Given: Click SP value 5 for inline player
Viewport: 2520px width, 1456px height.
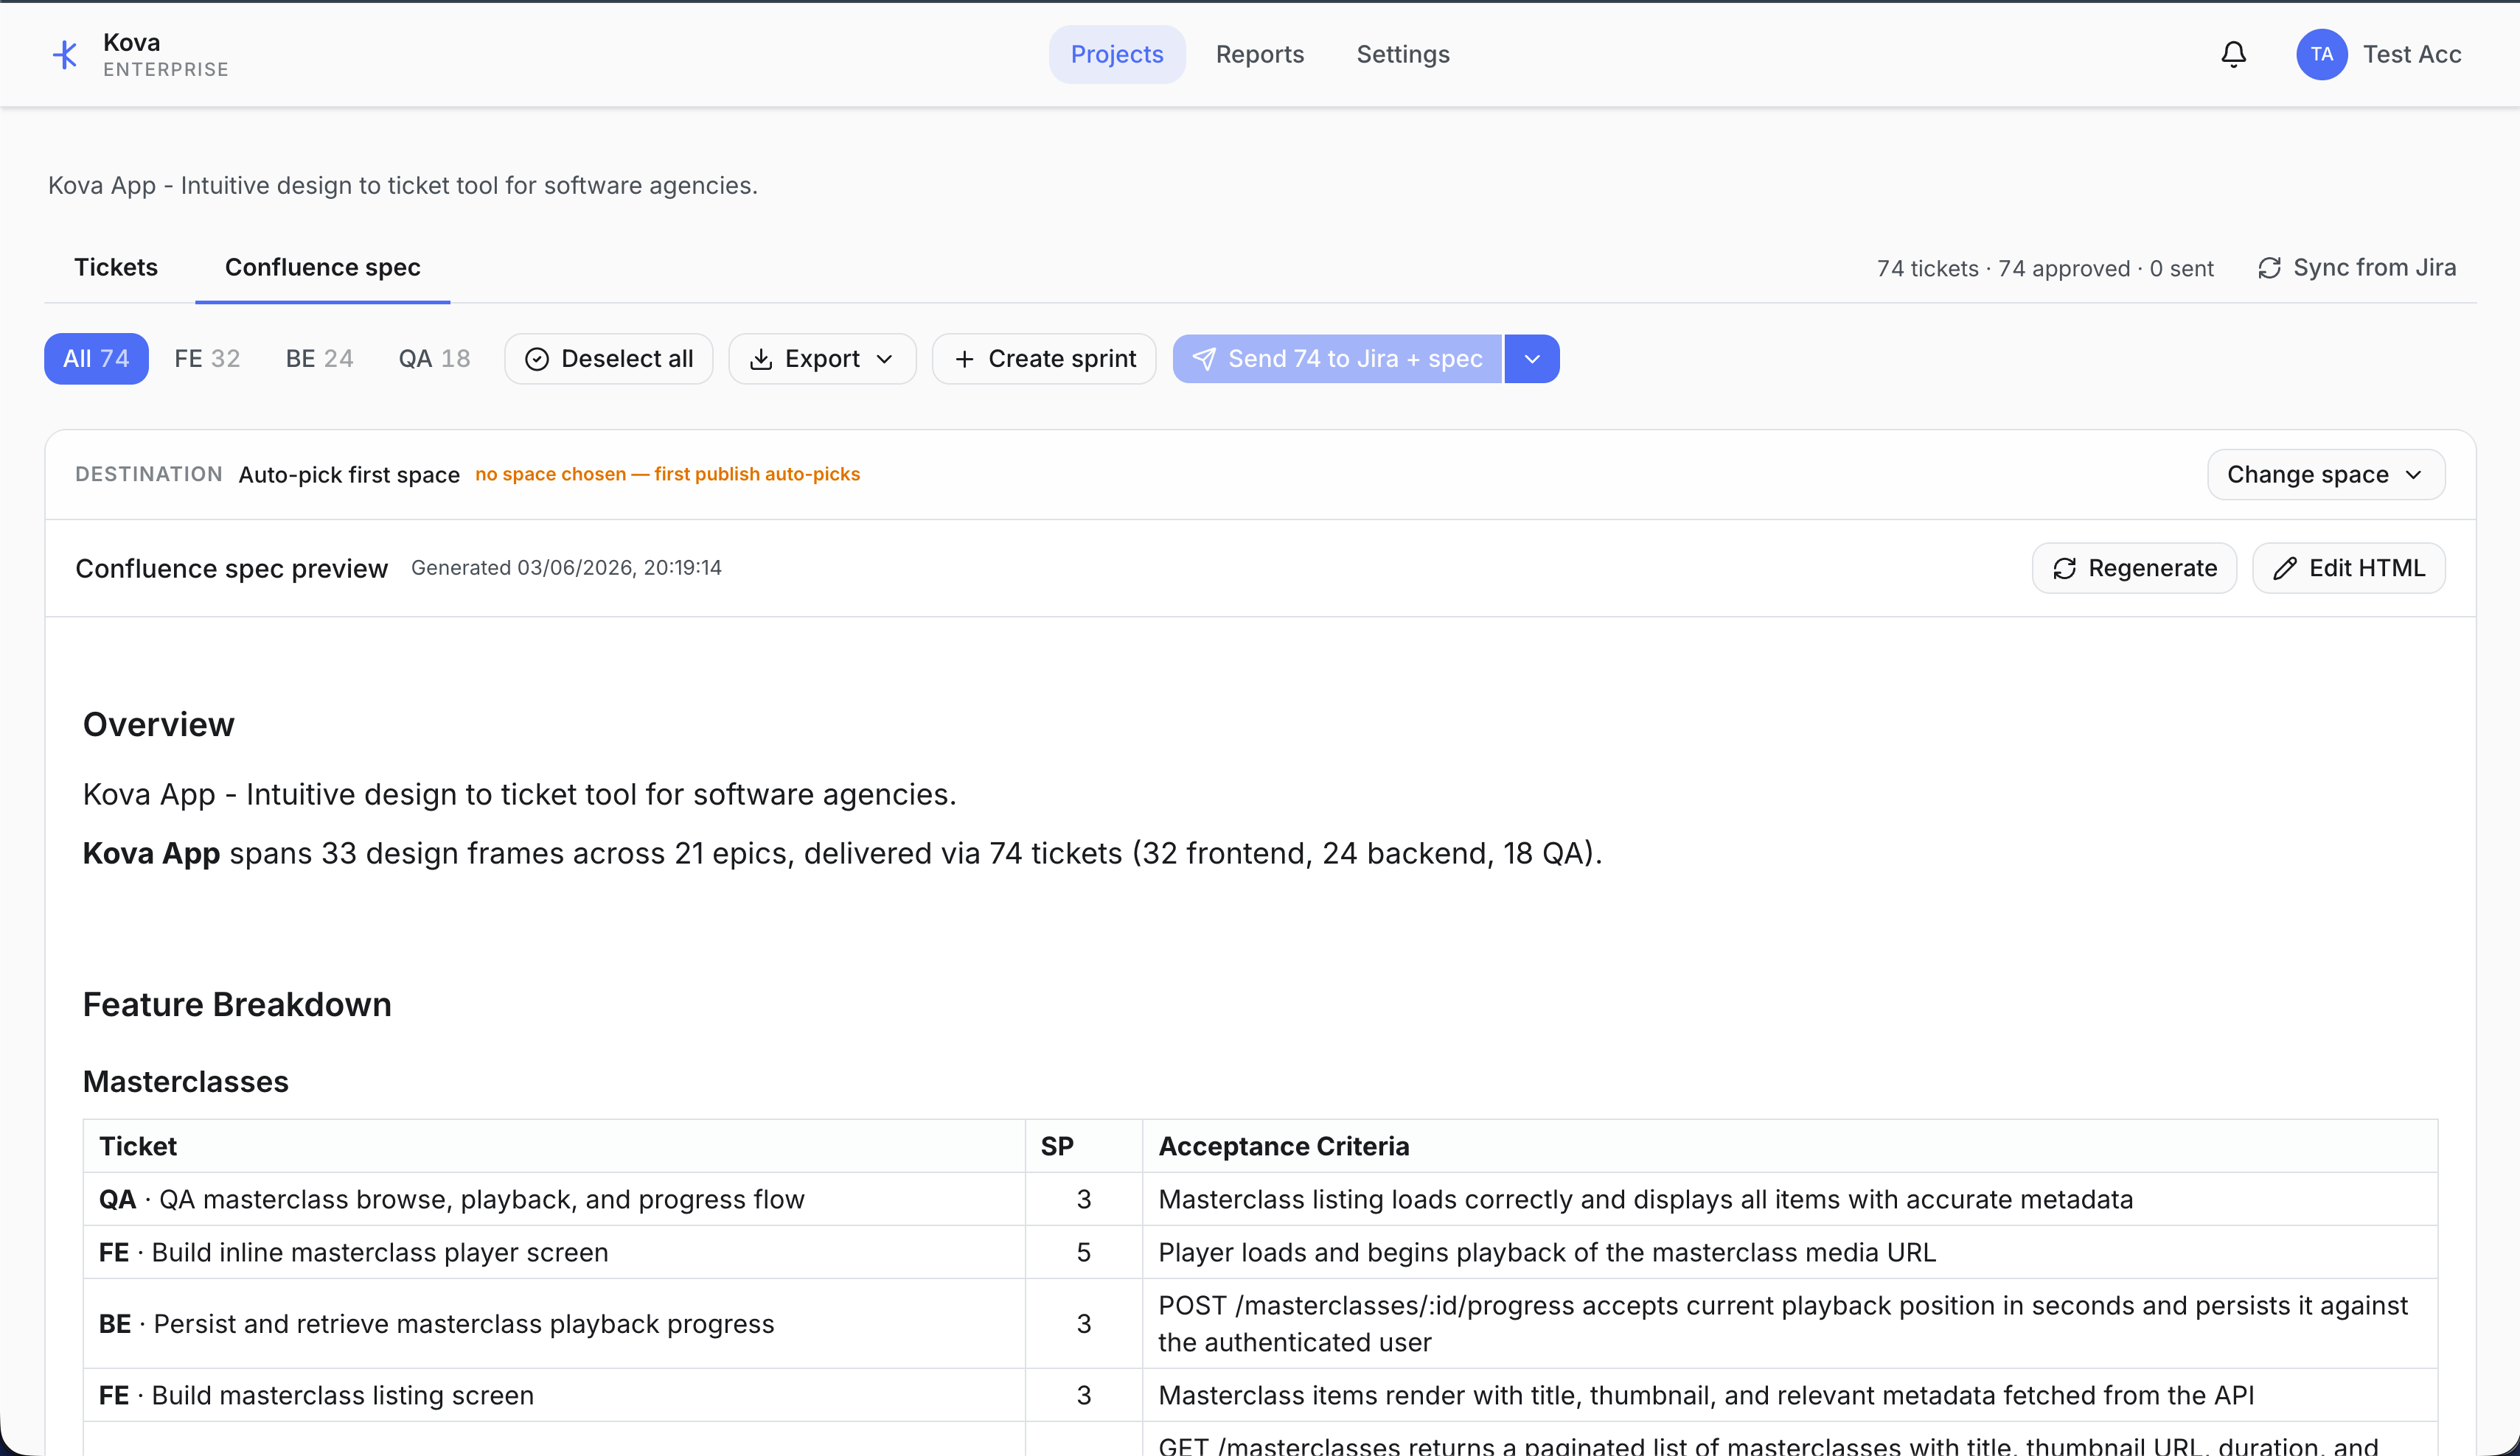Looking at the screenshot, I should (x=1083, y=1252).
